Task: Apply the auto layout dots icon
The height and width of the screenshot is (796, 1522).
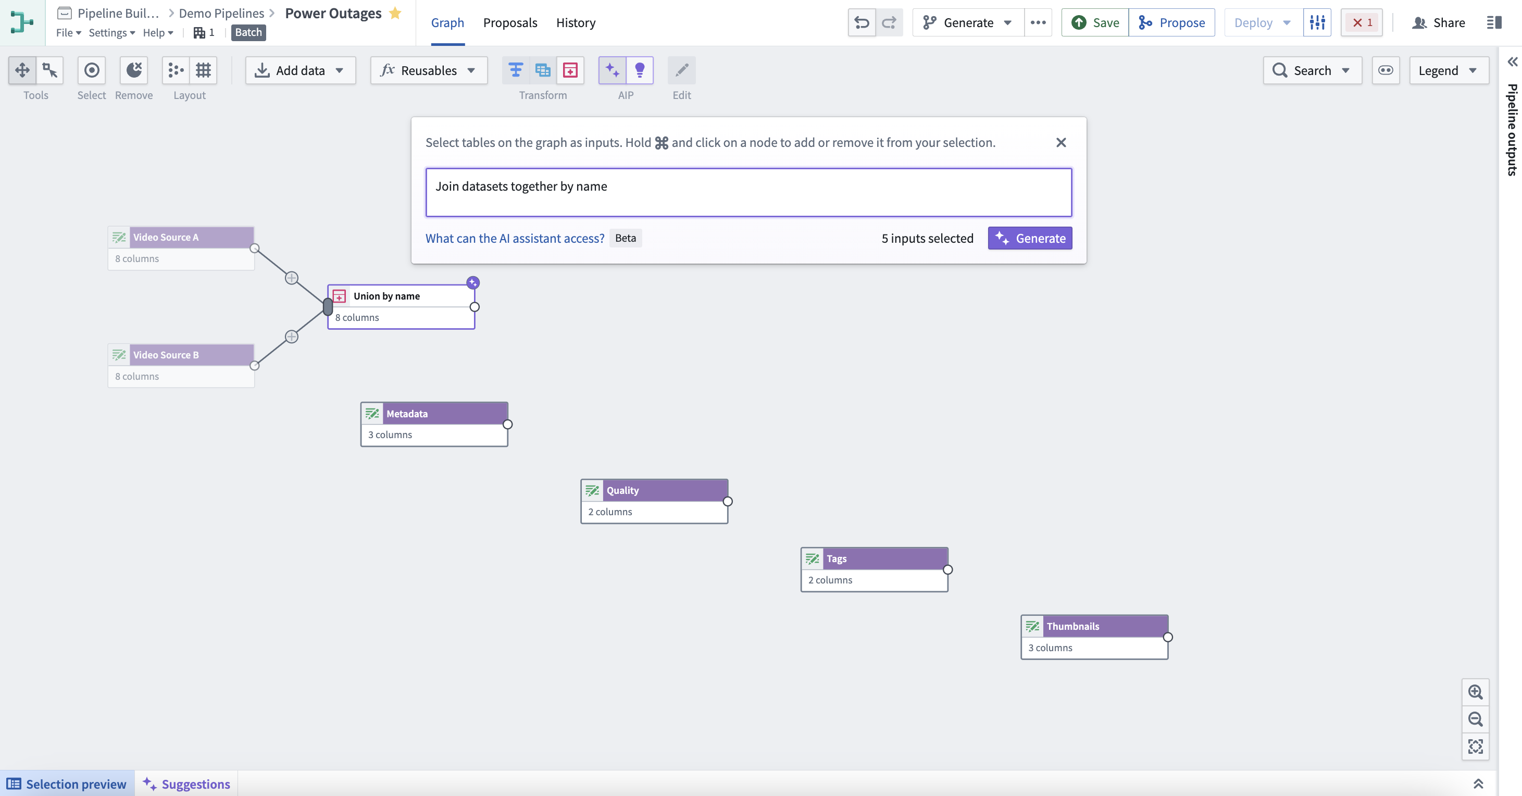Action: 176,70
